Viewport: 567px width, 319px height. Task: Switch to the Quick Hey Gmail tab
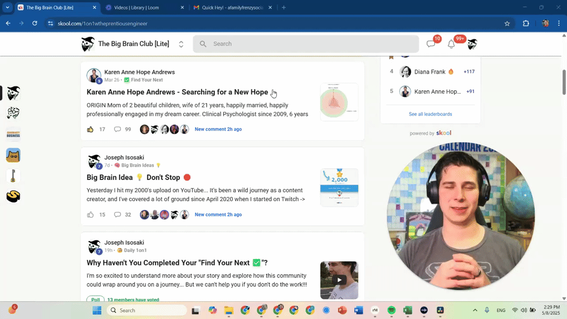tap(232, 7)
